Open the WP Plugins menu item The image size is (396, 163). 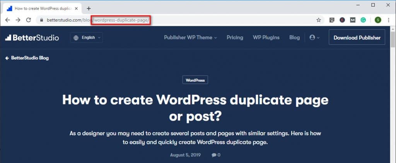click(266, 37)
